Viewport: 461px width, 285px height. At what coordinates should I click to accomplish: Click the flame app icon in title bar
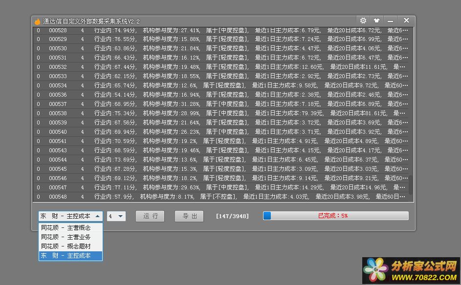(x=37, y=21)
